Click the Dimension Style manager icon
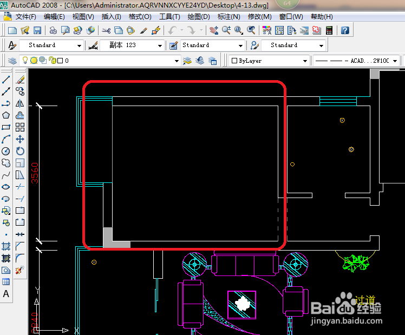Screen dimensions: 405x335 tap(93, 45)
